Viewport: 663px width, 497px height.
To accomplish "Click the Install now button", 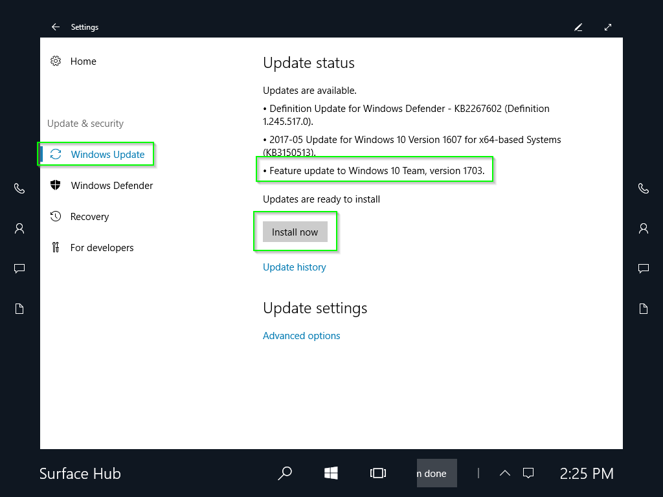I will pos(295,232).
